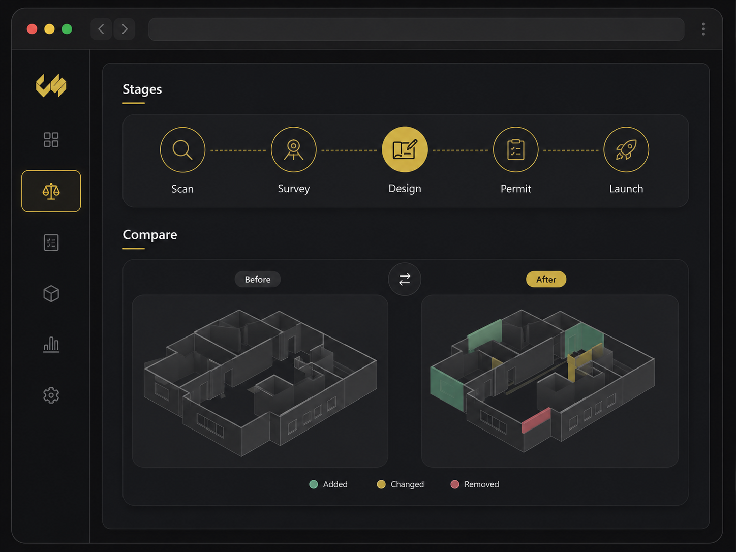Open the three-dot menu in title bar

pyautogui.click(x=703, y=29)
